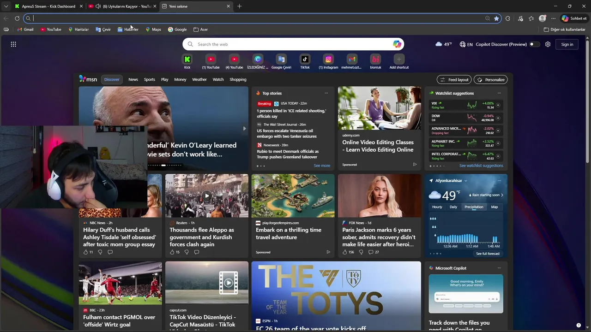Open the mehmet.ozt Gmail shortcut tile
The height and width of the screenshot is (332, 591).
[x=352, y=61]
